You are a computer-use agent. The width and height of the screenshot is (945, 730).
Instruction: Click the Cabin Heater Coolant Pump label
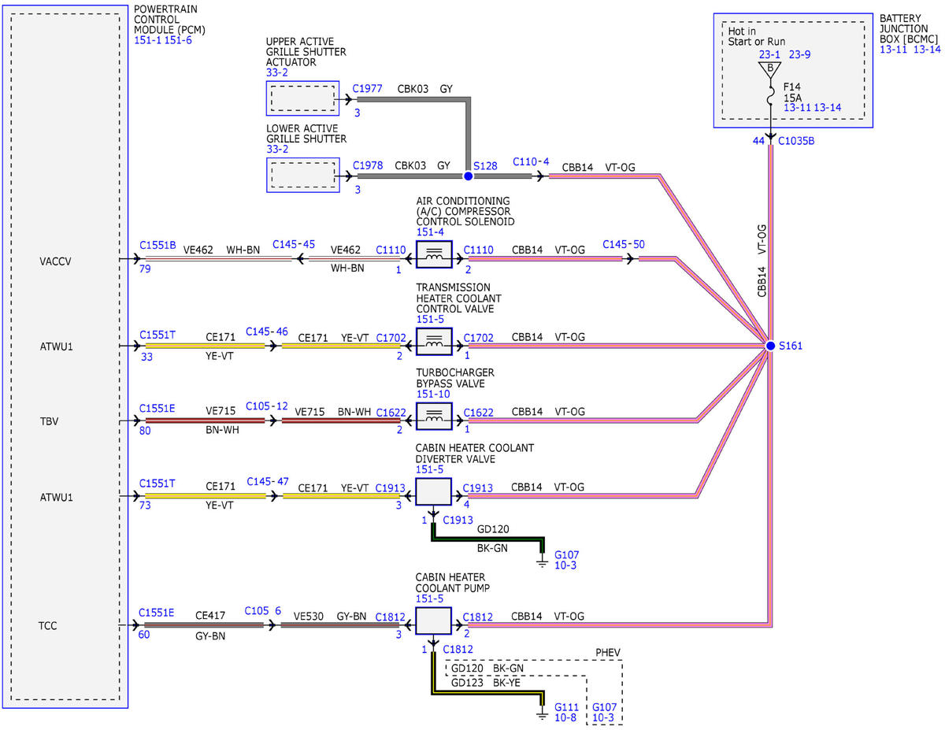(454, 582)
